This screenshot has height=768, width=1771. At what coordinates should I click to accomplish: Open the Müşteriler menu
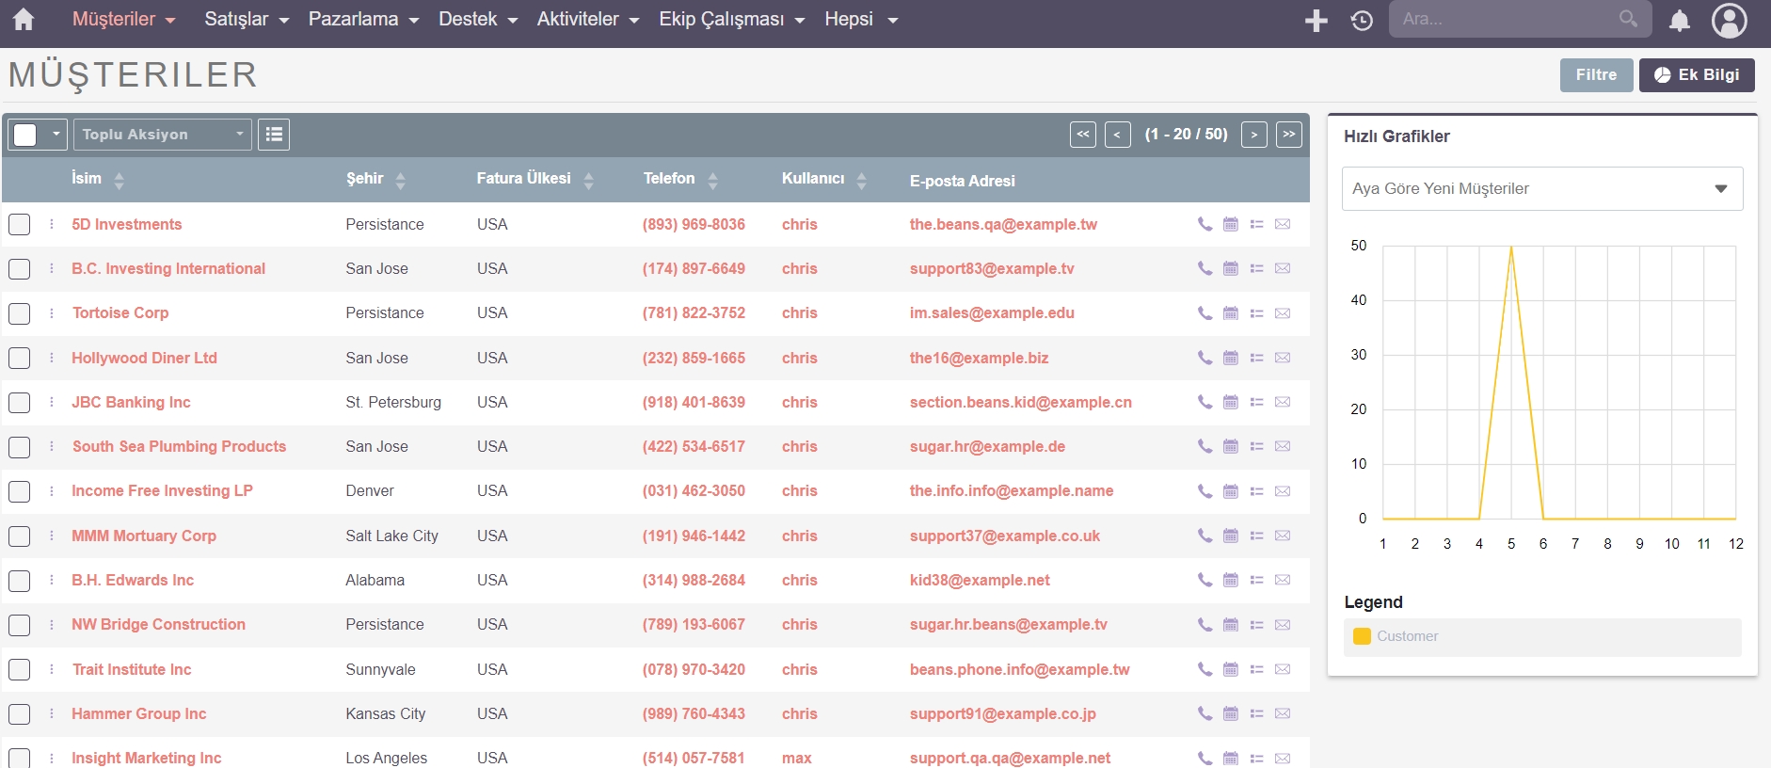click(x=124, y=19)
